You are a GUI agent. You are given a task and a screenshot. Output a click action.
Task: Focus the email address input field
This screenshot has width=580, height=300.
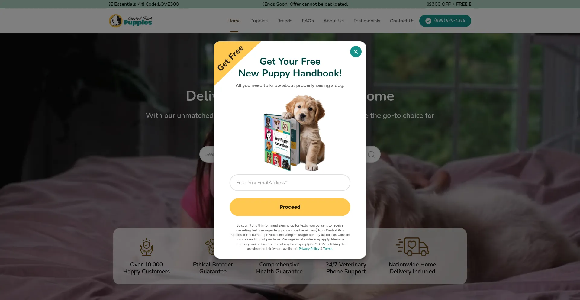tap(290, 183)
